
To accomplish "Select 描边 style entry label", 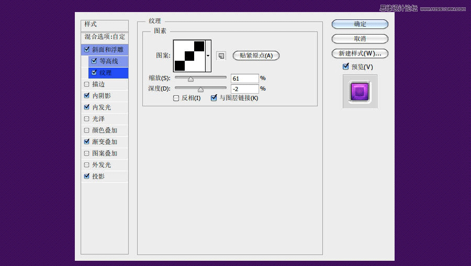I will [98, 84].
